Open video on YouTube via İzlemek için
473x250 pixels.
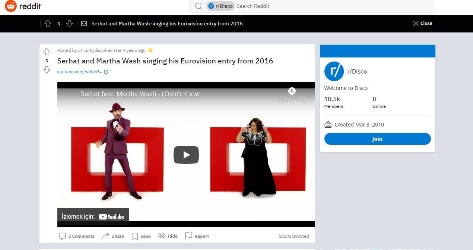(x=93, y=216)
